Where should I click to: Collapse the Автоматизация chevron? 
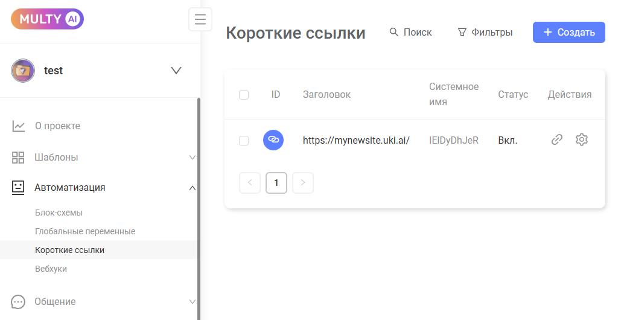[x=193, y=187]
